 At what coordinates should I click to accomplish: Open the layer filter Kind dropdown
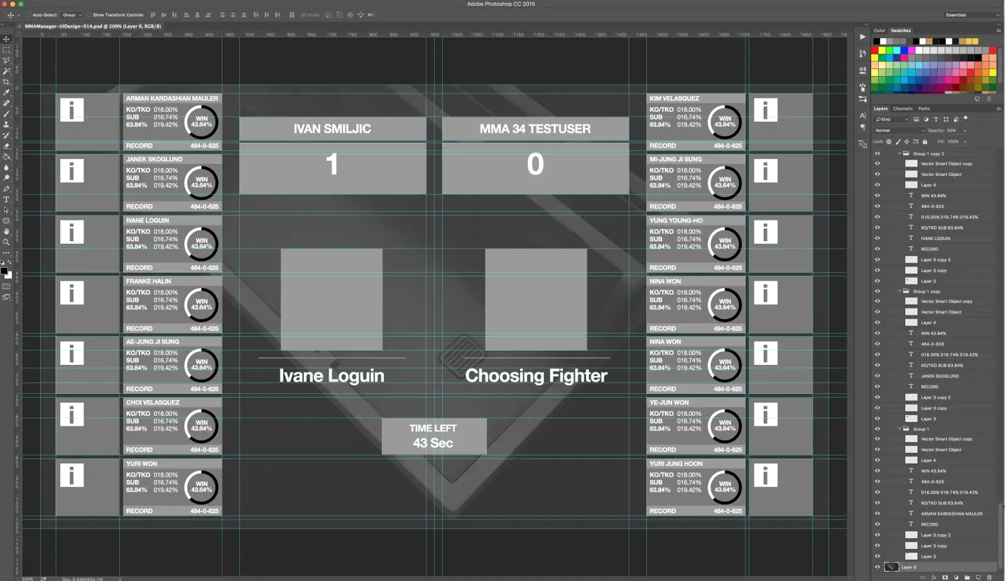point(892,119)
